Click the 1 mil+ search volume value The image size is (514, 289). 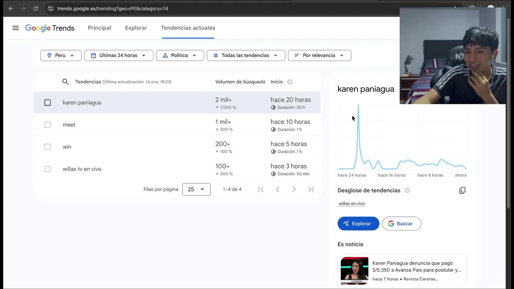click(x=223, y=122)
